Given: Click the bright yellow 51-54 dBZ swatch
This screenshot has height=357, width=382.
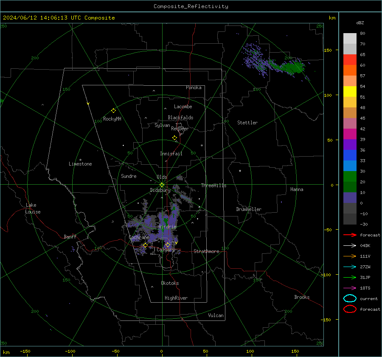Looking at the screenshot, I should (x=350, y=91).
